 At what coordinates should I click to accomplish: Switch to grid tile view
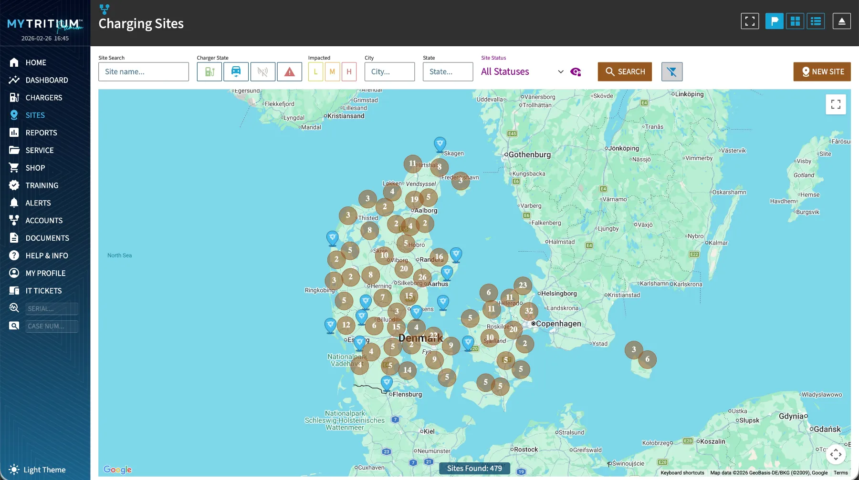click(795, 21)
